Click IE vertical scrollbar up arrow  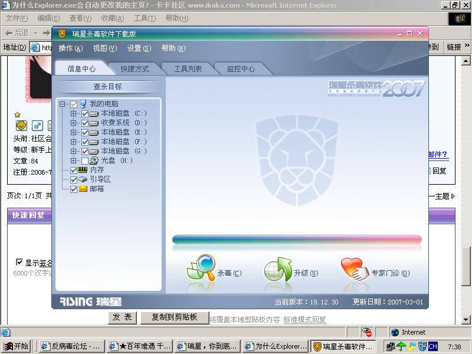click(x=466, y=61)
